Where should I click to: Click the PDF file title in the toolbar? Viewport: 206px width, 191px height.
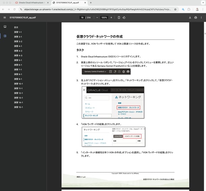(23, 18)
